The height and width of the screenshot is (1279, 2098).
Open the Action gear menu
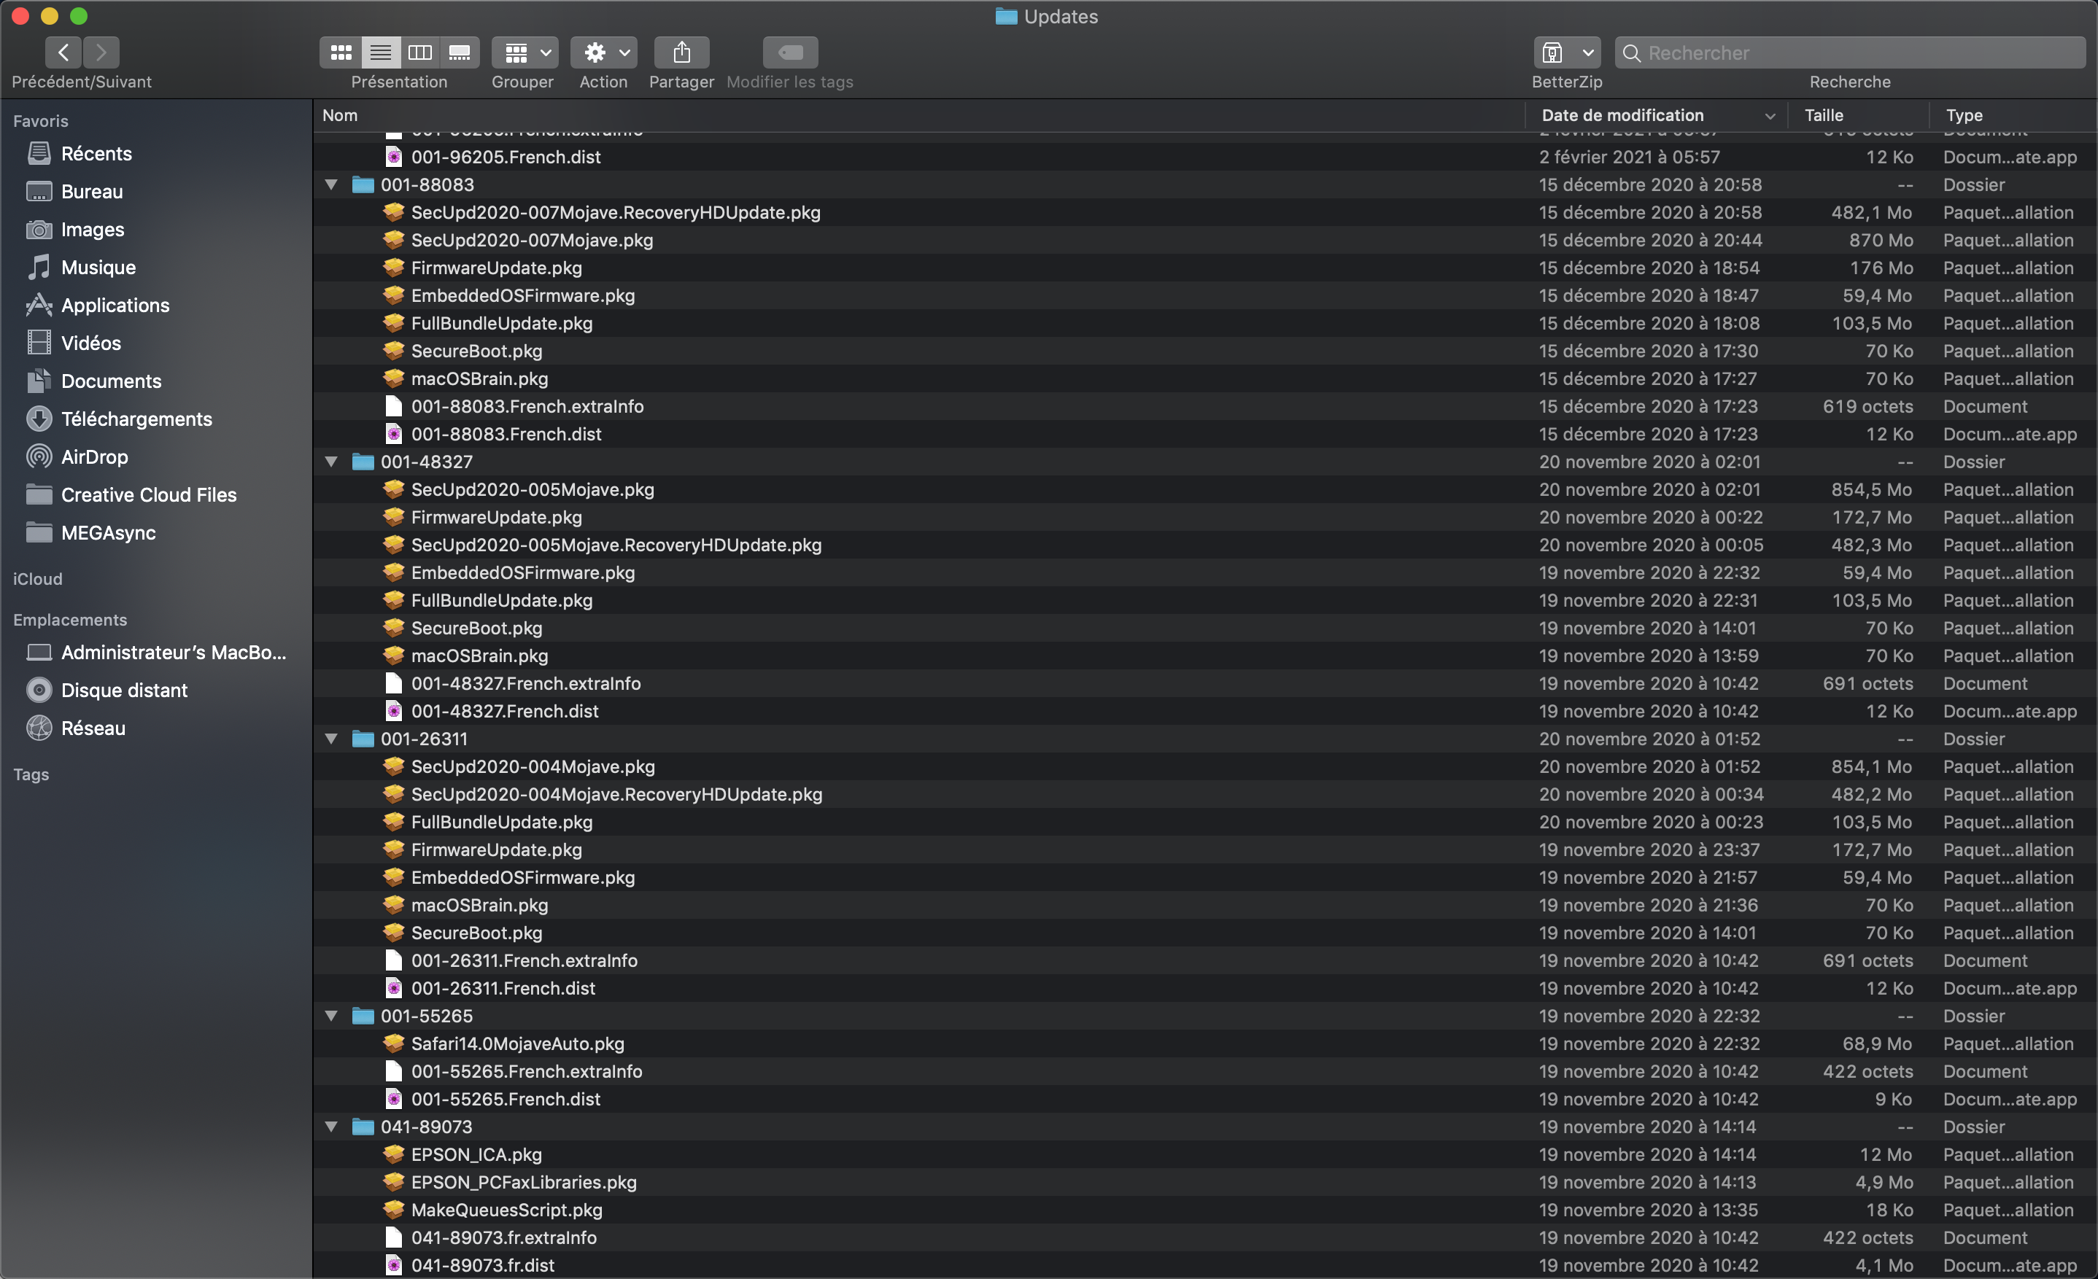pos(603,53)
